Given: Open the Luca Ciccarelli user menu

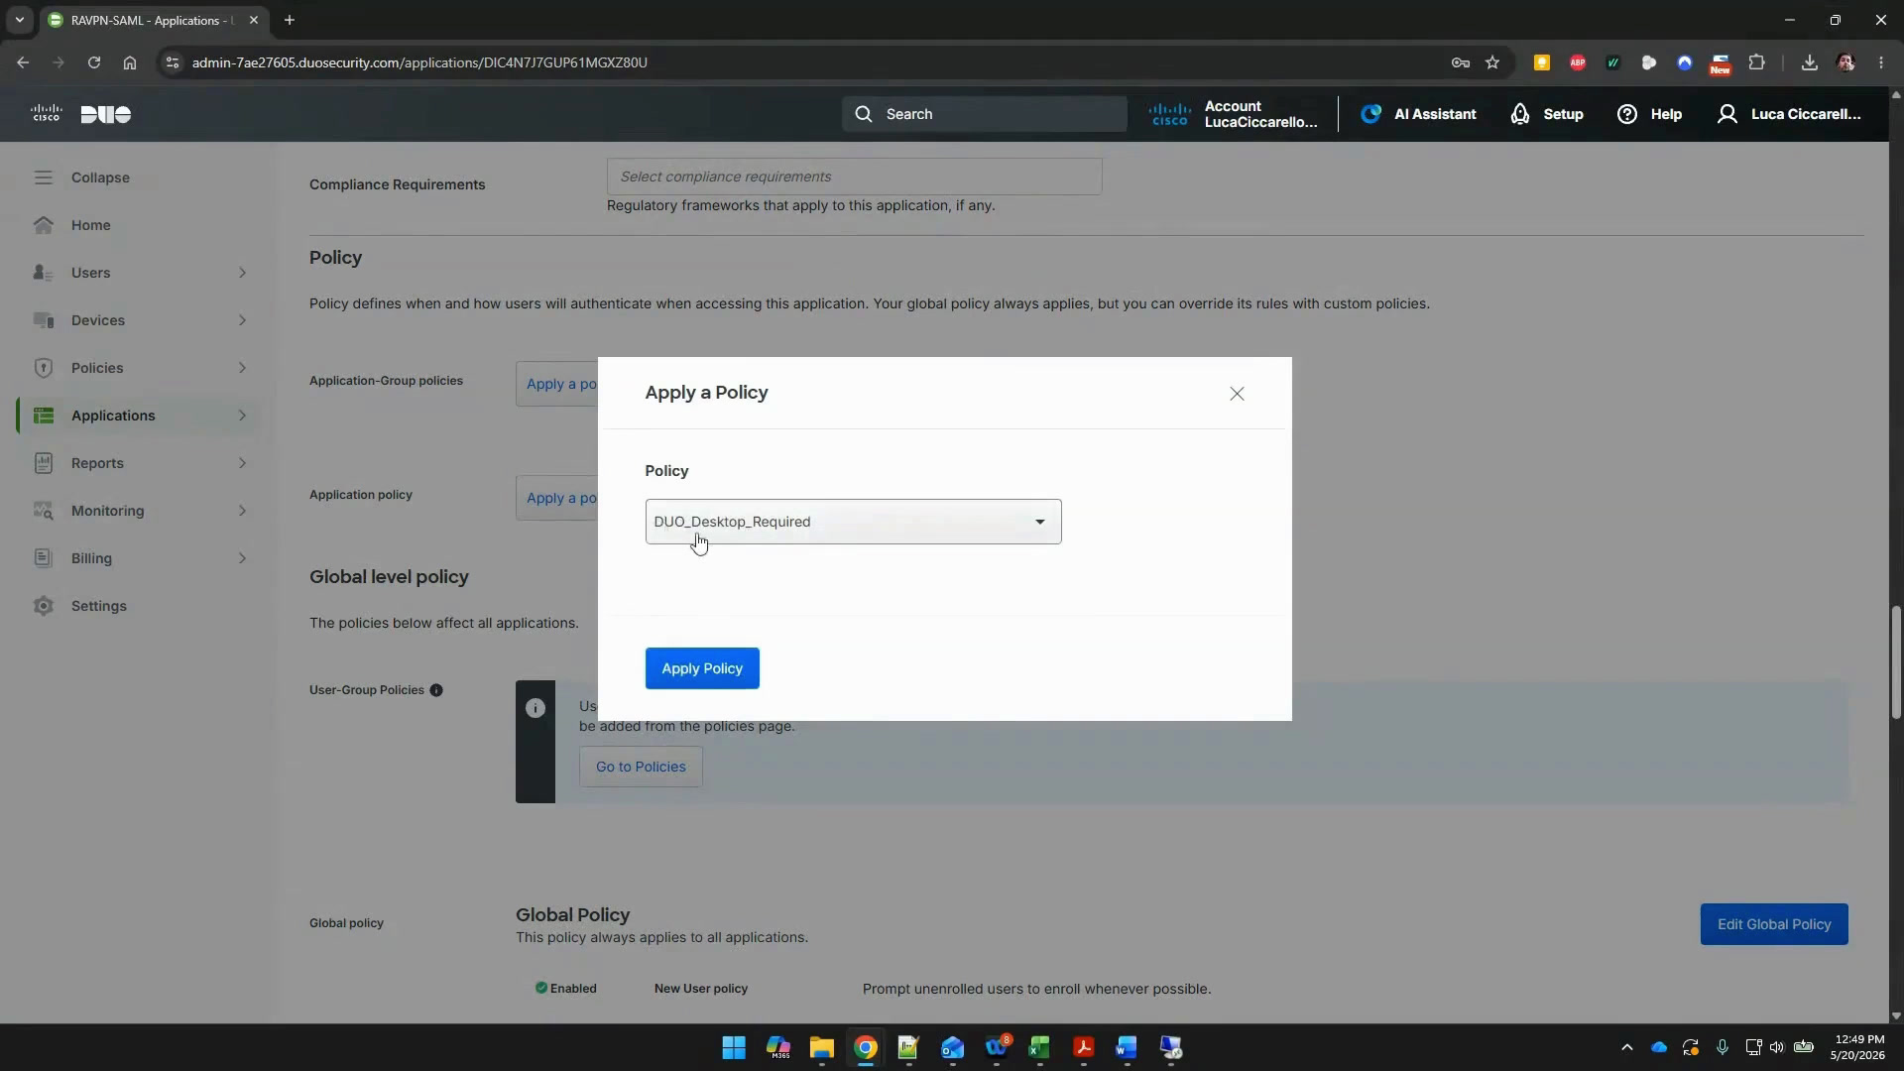Looking at the screenshot, I should click(x=1789, y=114).
